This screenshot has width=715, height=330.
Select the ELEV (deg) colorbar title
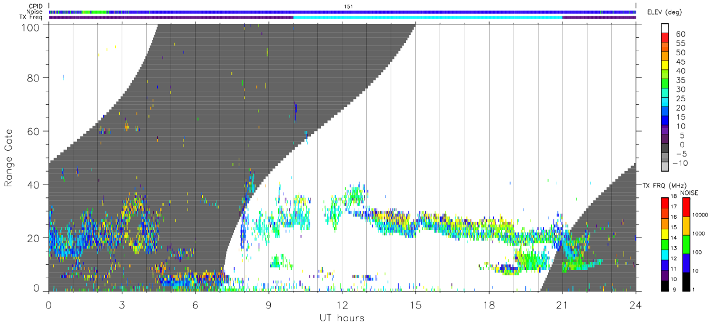pyautogui.click(x=664, y=12)
